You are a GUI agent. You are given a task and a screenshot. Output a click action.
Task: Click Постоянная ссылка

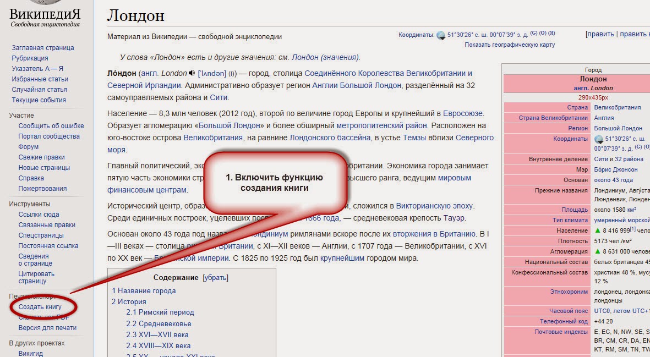pyautogui.click(x=48, y=245)
